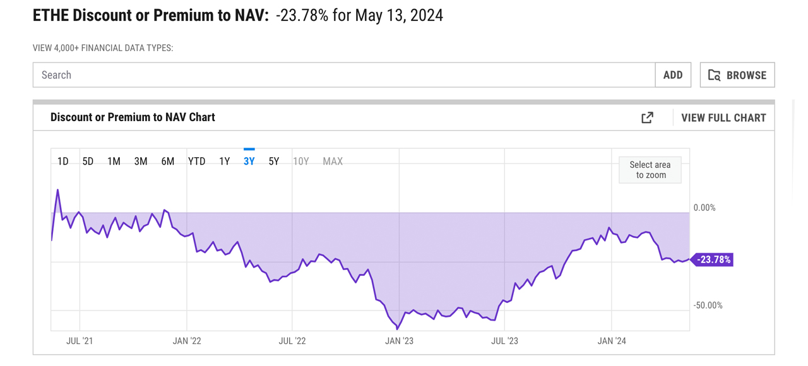The width and height of the screenshot is (808, 366).
Task: Select the 1M time range
Action: coord(114,162)
